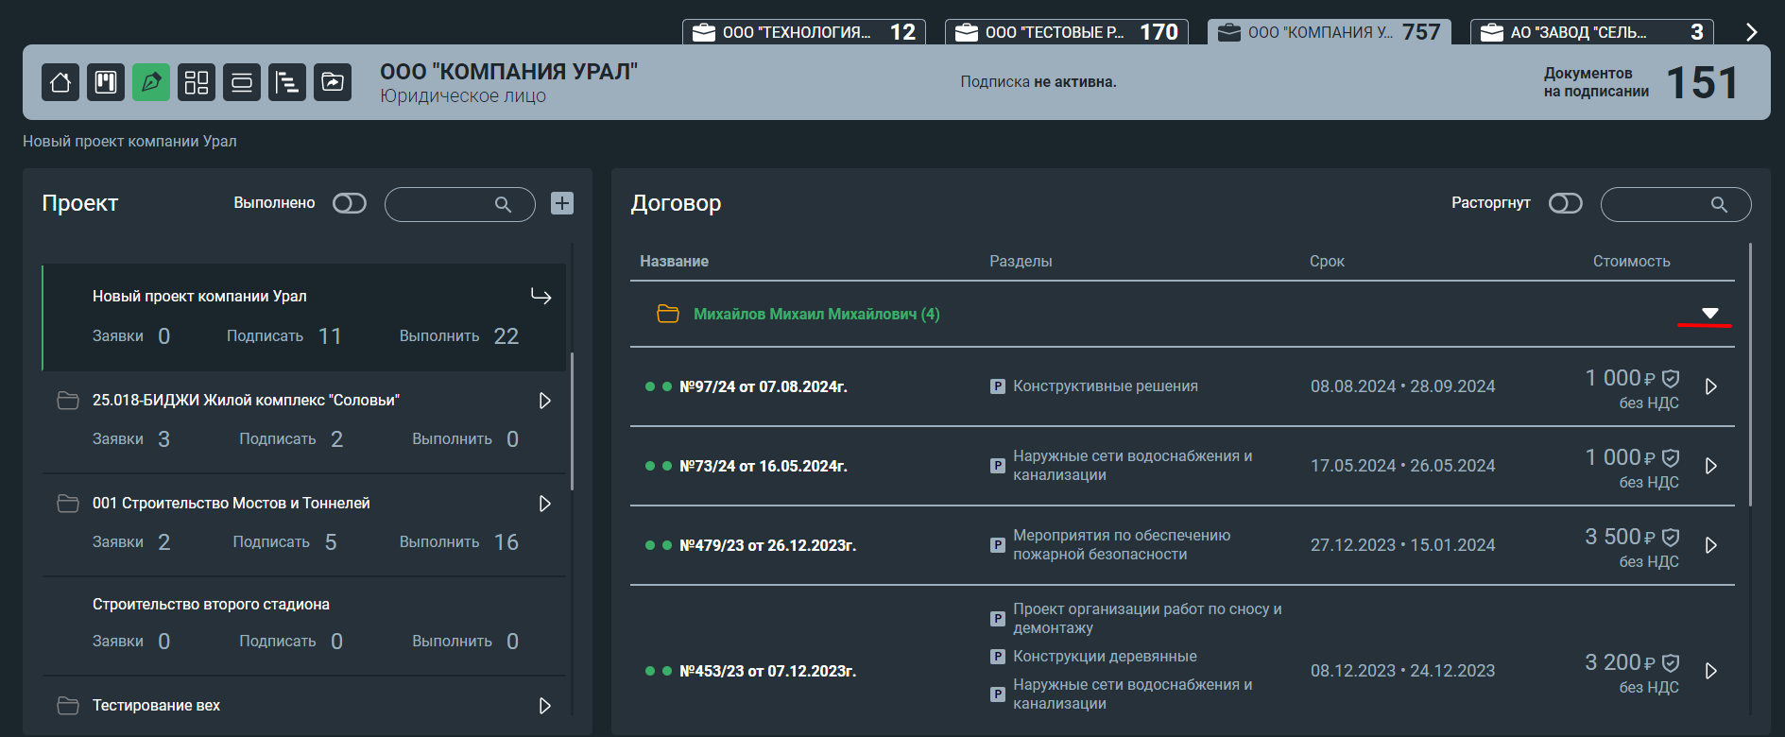The width and height of the screenshot is (1785, 737).
Task: Toggle the Выполнено switch
Action: point(350,203)
